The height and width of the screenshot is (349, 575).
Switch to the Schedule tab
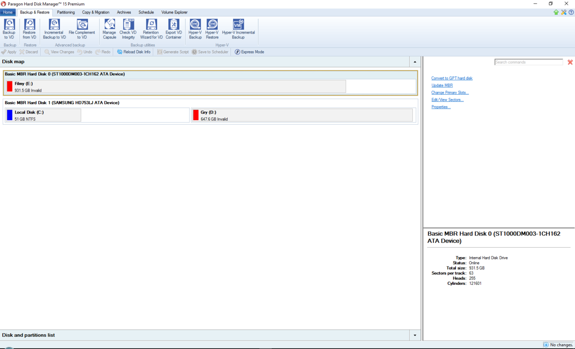[x=146, y=12]
